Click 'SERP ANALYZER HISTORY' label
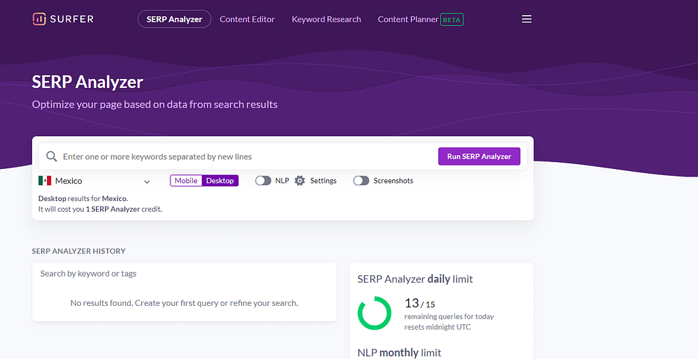 [79, 251]
